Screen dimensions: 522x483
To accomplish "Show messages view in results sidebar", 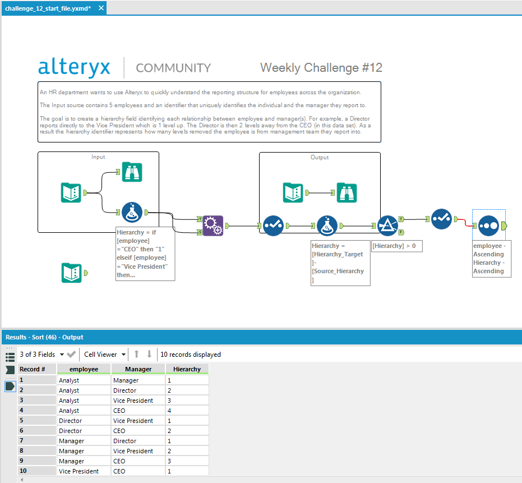I will tap(10, 370).
